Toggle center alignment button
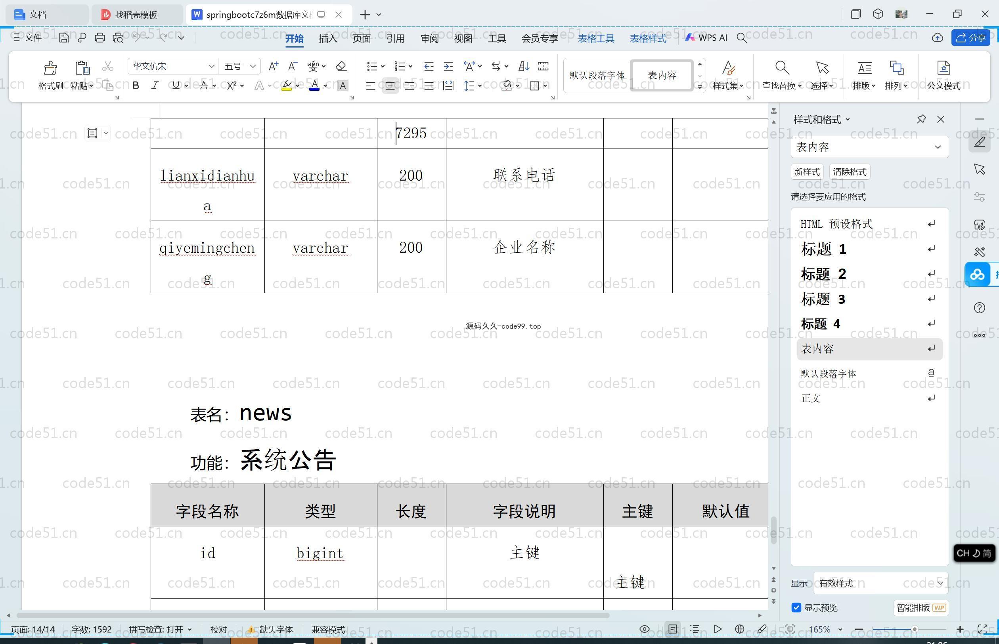The height and width of the screenshot is (644, 999). (x=390, y=86)
